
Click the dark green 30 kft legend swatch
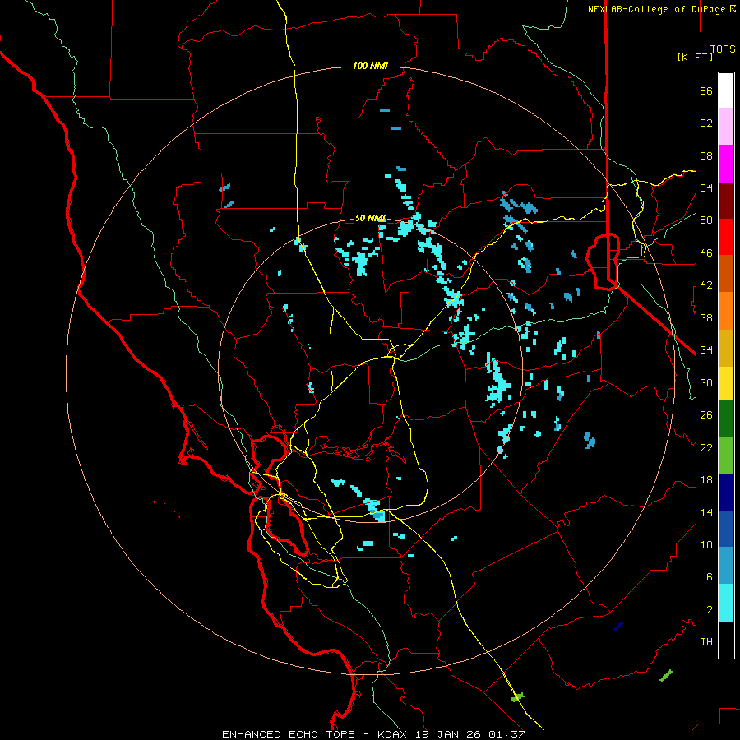[x=726, y=419]
